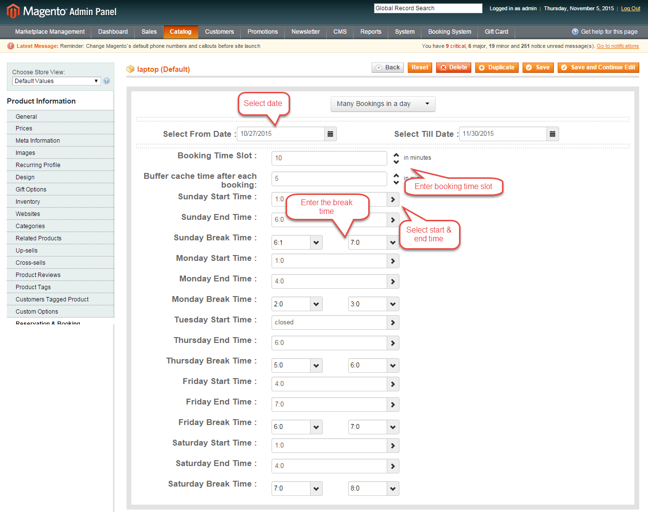This screenshot has width=648, height=512.
Task: Open Saturday Break Time second dropdown
Action: pos(393,489)
